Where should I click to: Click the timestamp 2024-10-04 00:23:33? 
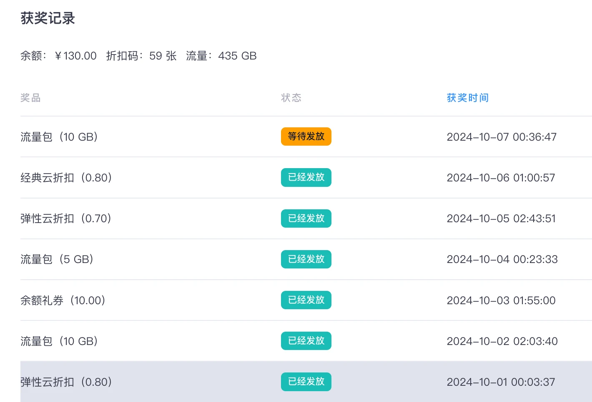(x=502, y=259)
